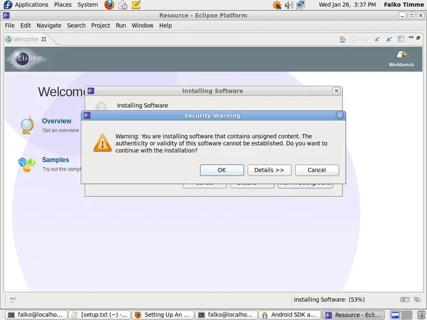Minimize the Welcome view pane
The image size is (427, 320).
point(411,37)
